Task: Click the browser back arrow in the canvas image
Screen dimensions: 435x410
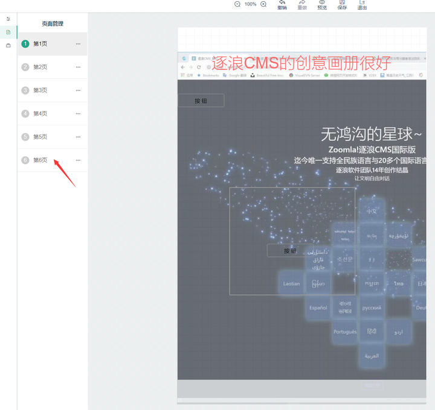Action: pyautogui.click(x=183, y=67)
